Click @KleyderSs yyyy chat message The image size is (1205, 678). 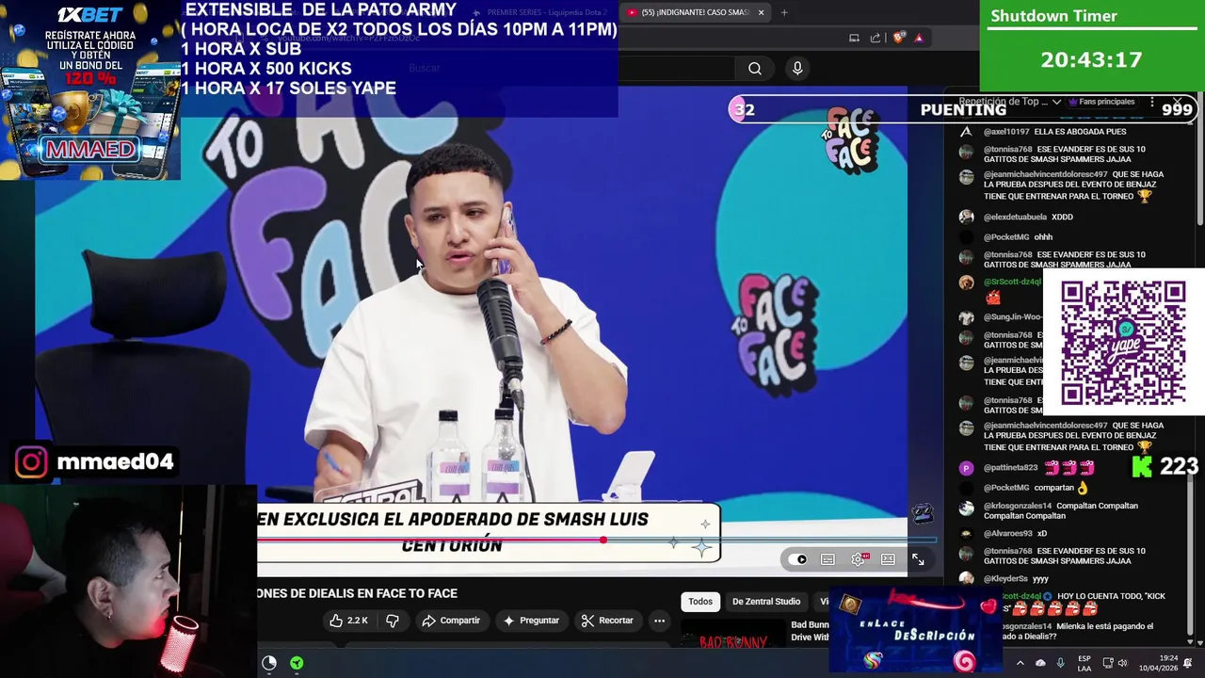tap(1016, 579)
